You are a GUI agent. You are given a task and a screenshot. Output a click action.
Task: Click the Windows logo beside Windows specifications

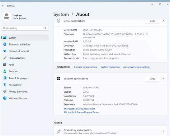[x=58, y=78]
